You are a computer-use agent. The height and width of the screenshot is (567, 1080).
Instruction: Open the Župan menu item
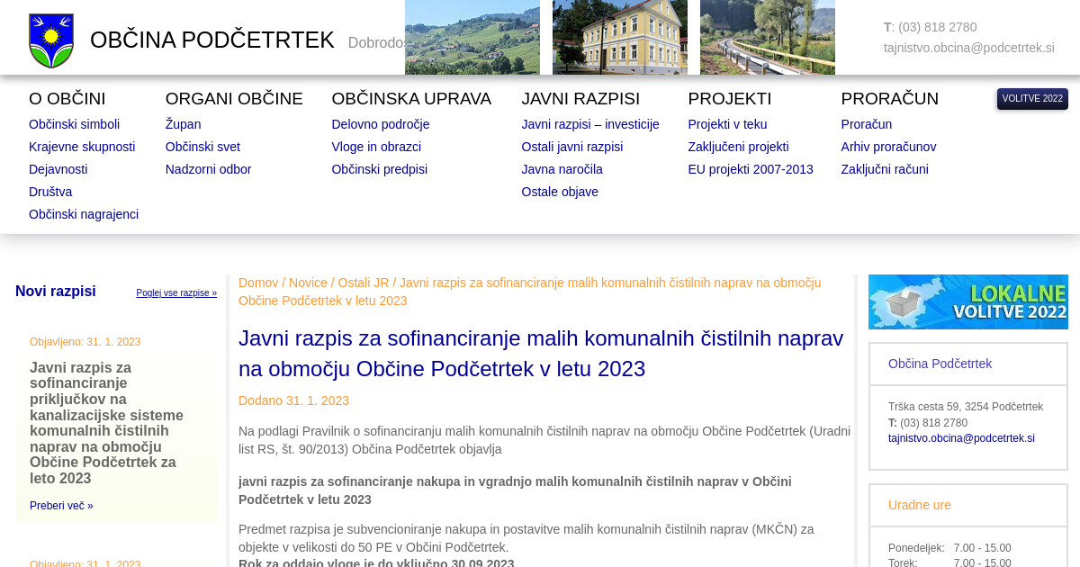183,124
